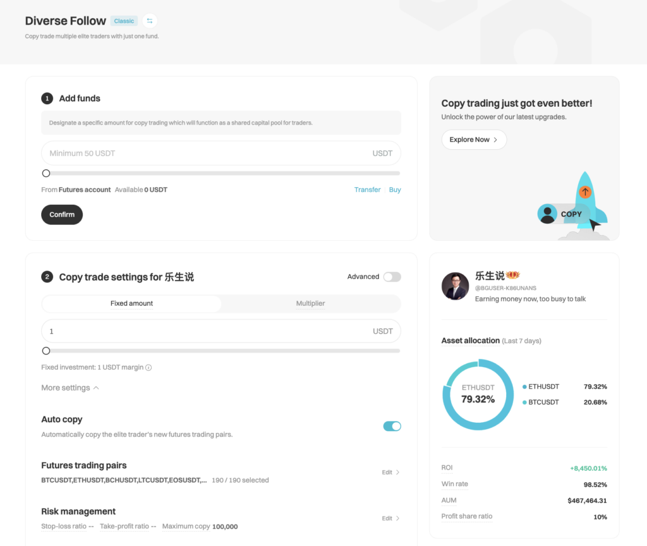Edit Risk management settings

390,518
